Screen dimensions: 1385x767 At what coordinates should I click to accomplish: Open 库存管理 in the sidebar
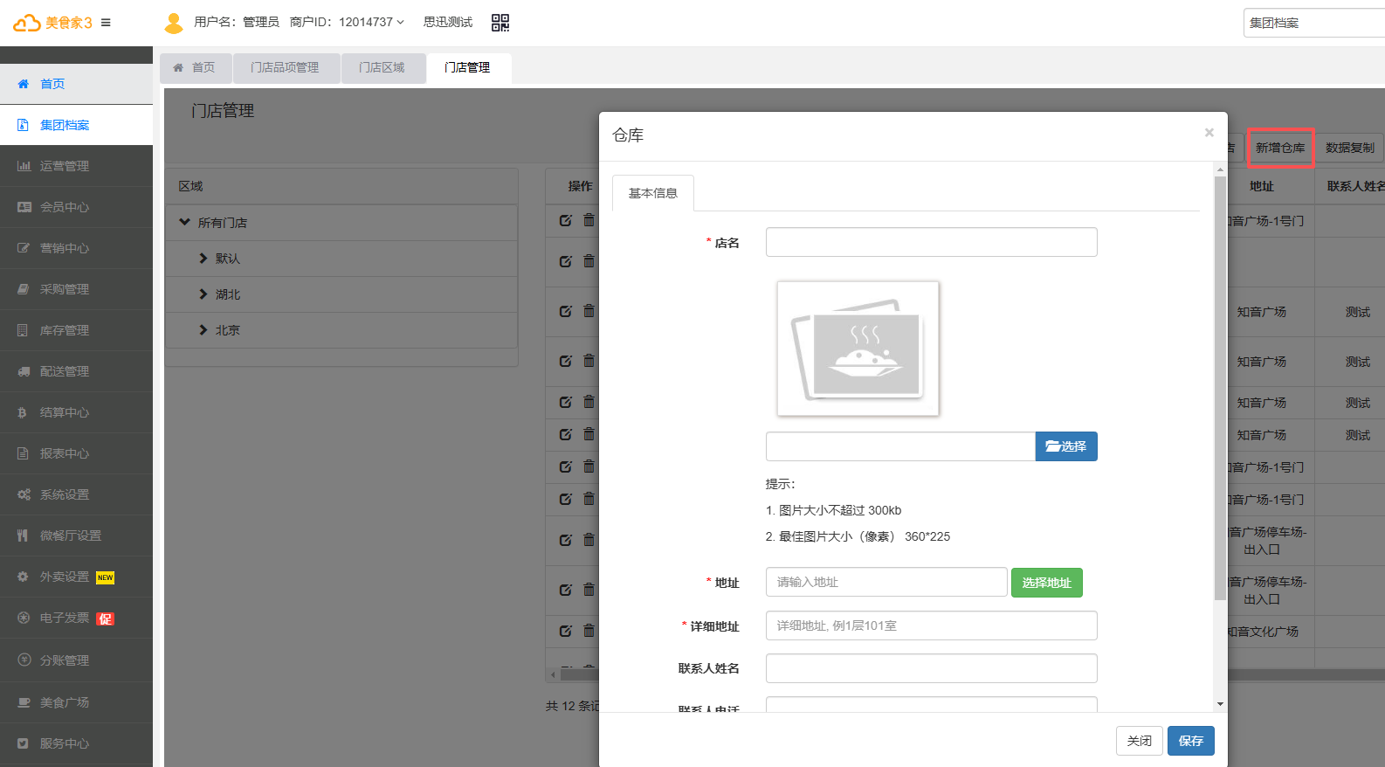tap(65, 330)
